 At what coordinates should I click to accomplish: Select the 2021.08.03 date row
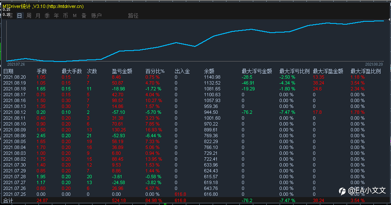15,153
